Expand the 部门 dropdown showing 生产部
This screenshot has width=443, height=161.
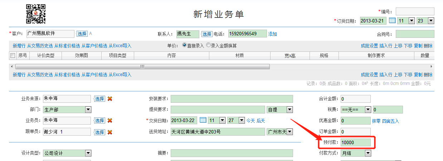88,110
